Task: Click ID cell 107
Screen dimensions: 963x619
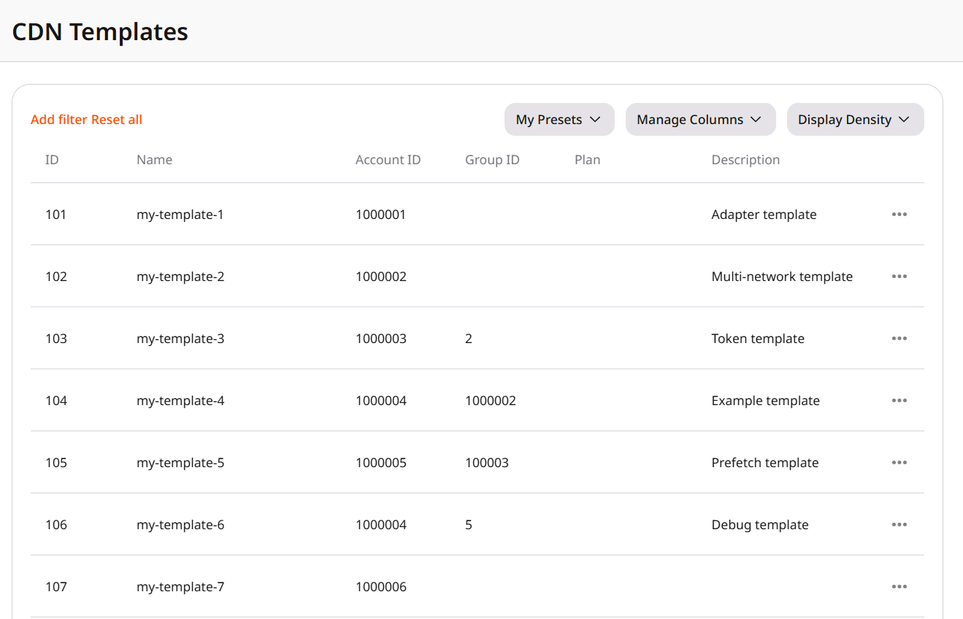Action: [55, 587]
